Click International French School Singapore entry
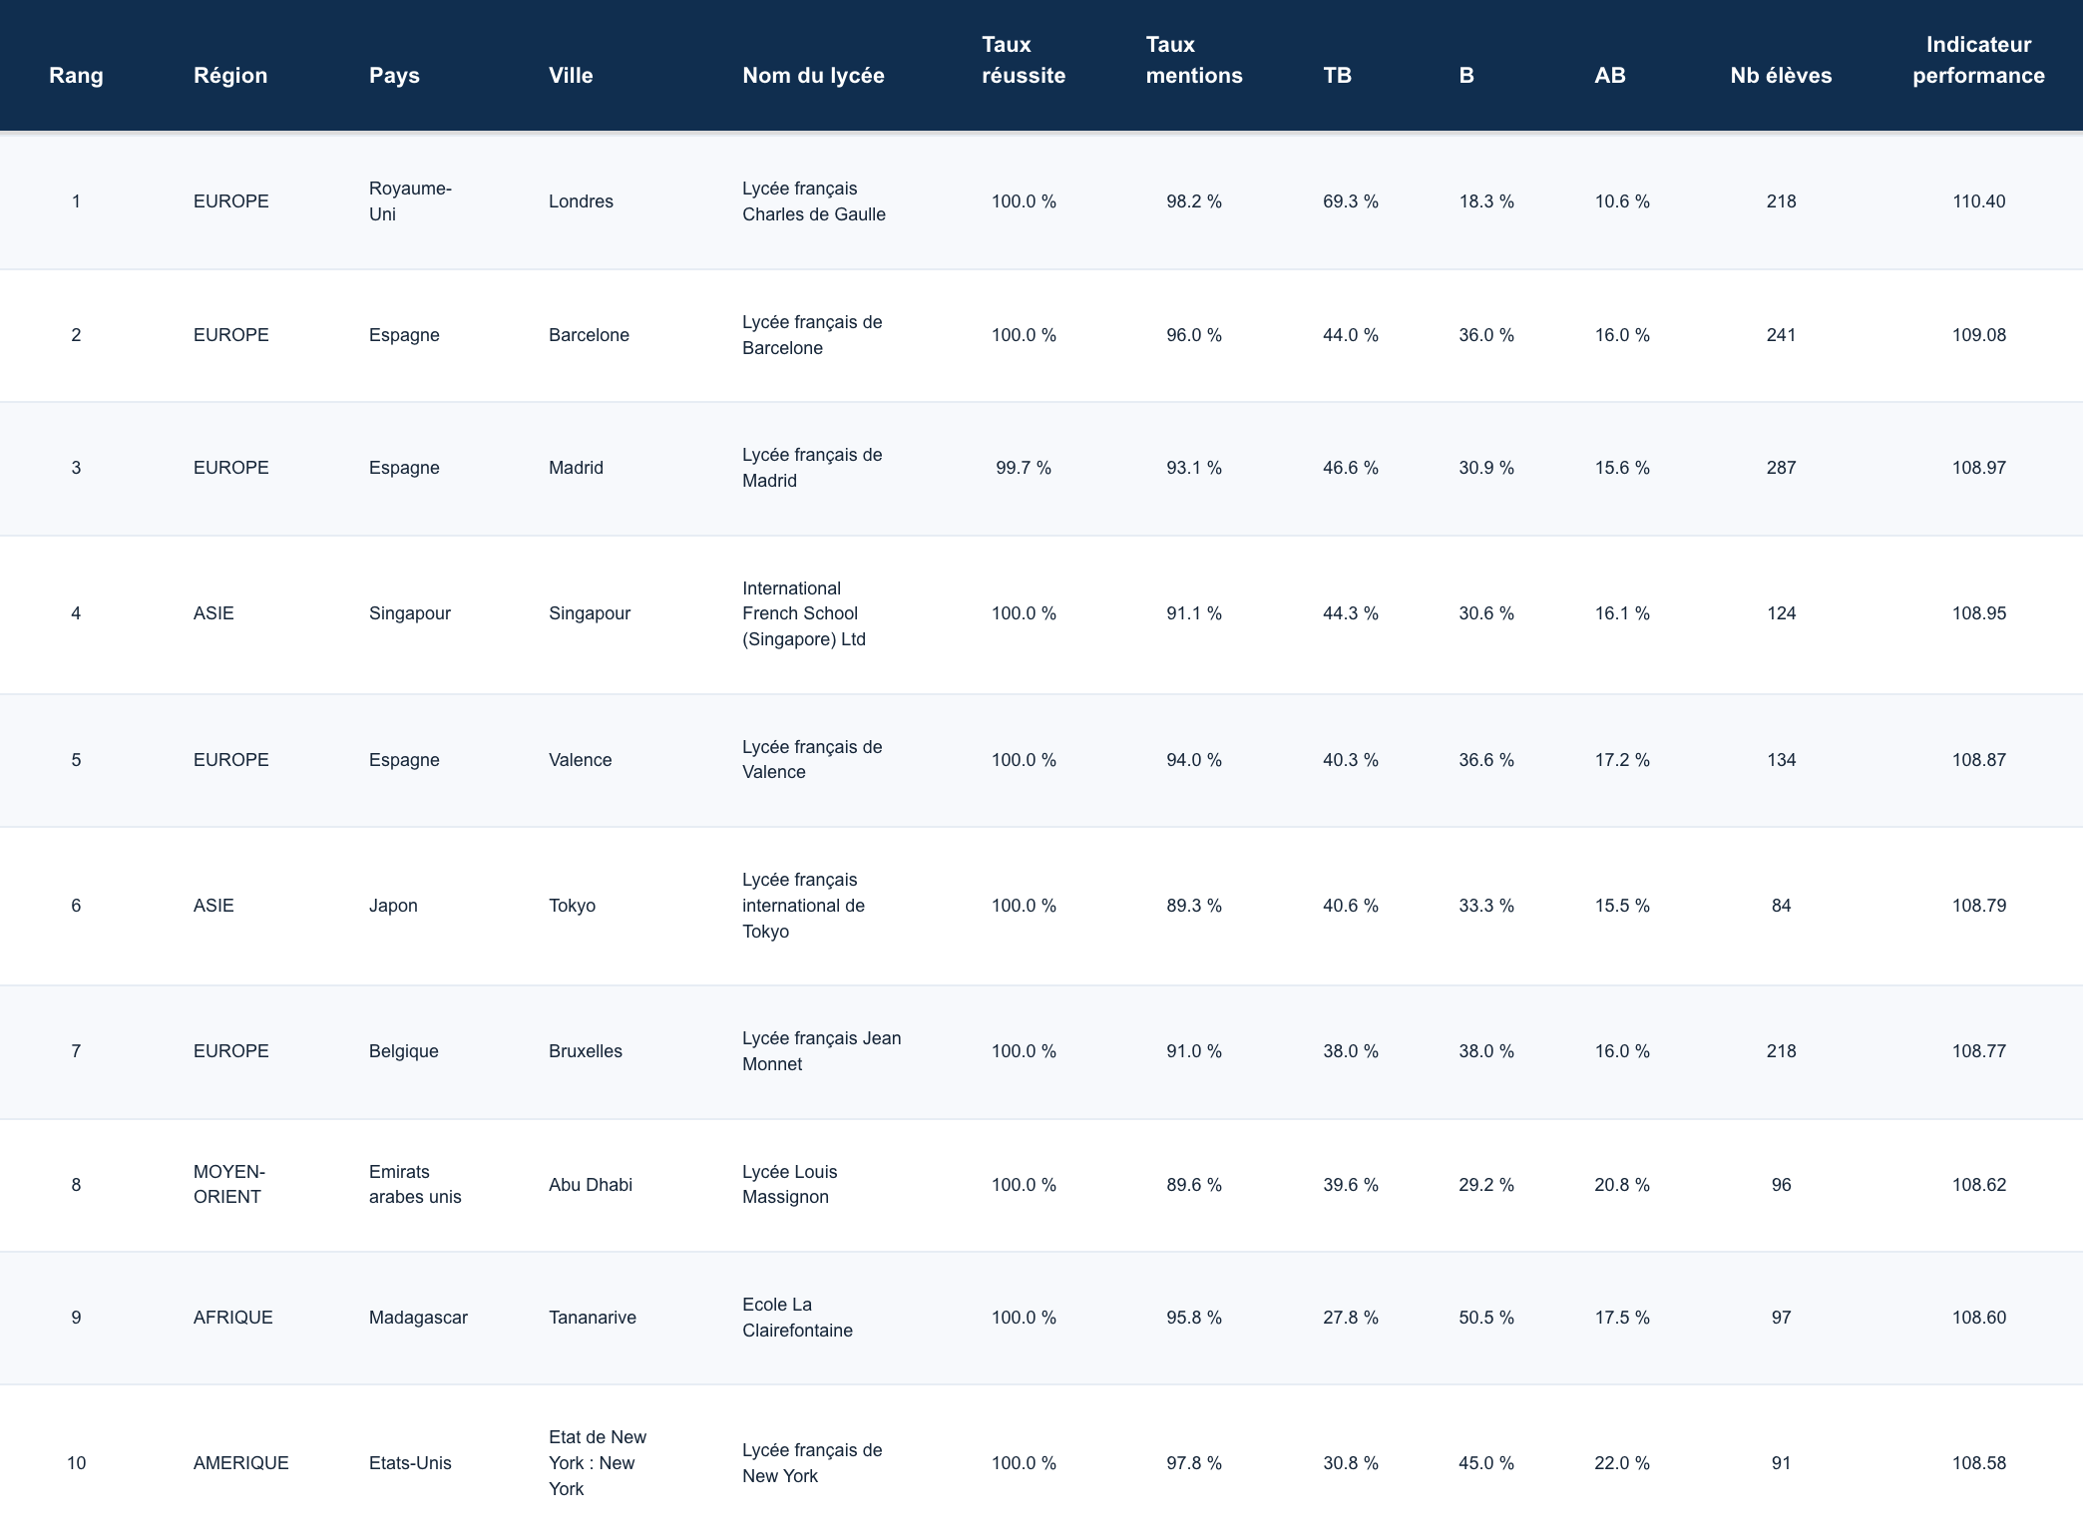Viewport: 2083px width, 1538px height. [x=803, y=613]
